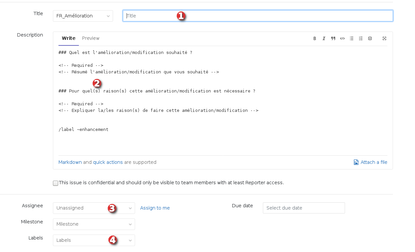The height and width of the screenshot is (252, 415).
Task: Toggle full screen mode for the description editor
Action: coord(384,38)
